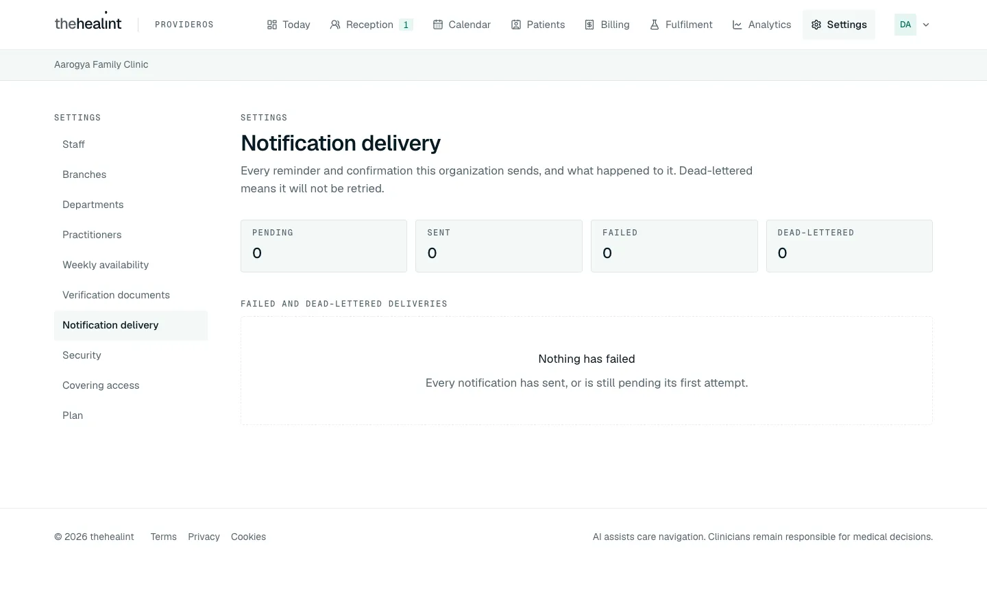Click the Sent count card
987x616 pixels.
[499, 246]
